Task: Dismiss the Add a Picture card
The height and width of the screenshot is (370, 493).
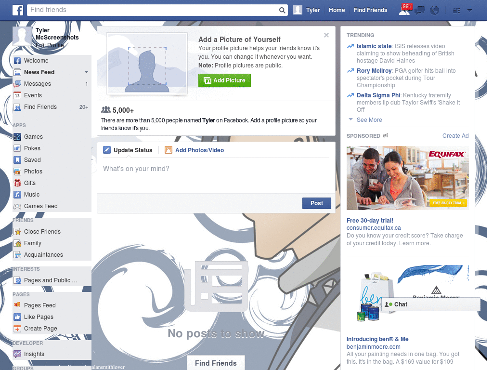Action: tap(326, 35)
